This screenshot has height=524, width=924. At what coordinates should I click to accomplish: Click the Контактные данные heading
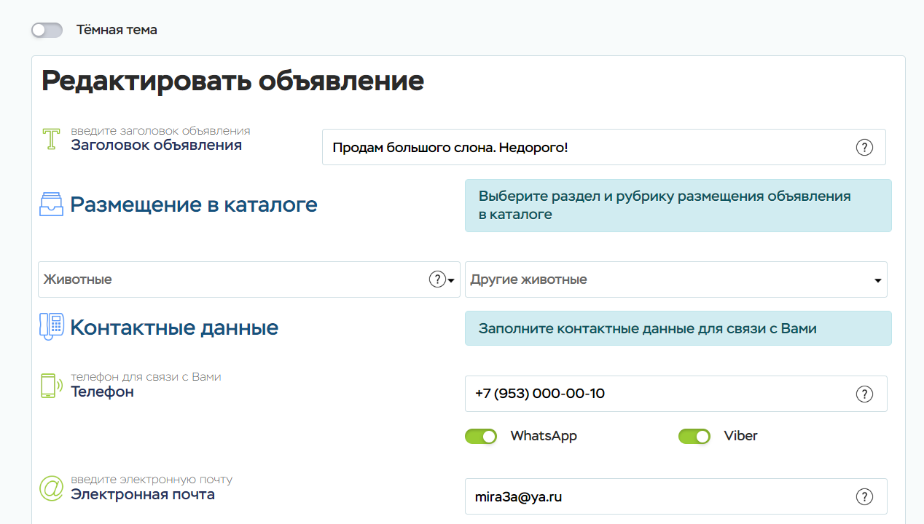pos(174,327)
